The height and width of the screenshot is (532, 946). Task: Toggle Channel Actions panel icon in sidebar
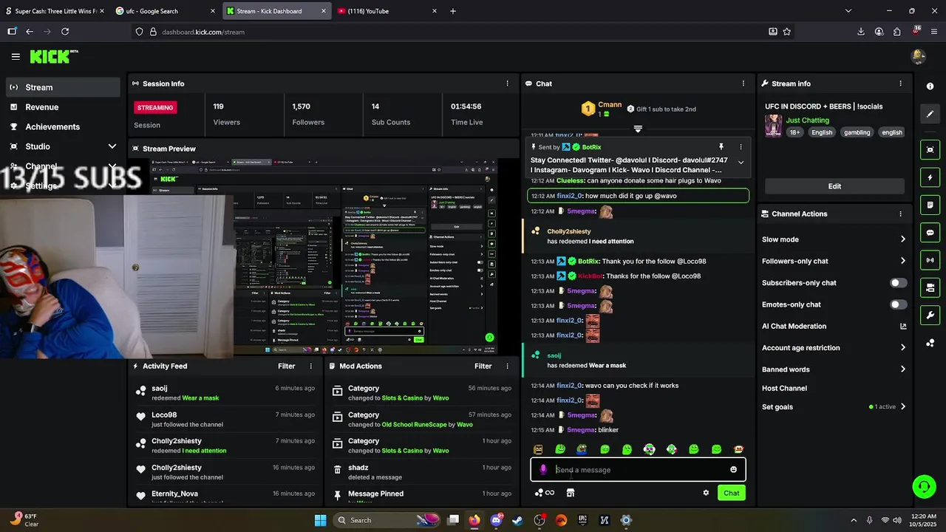point(930,288)
